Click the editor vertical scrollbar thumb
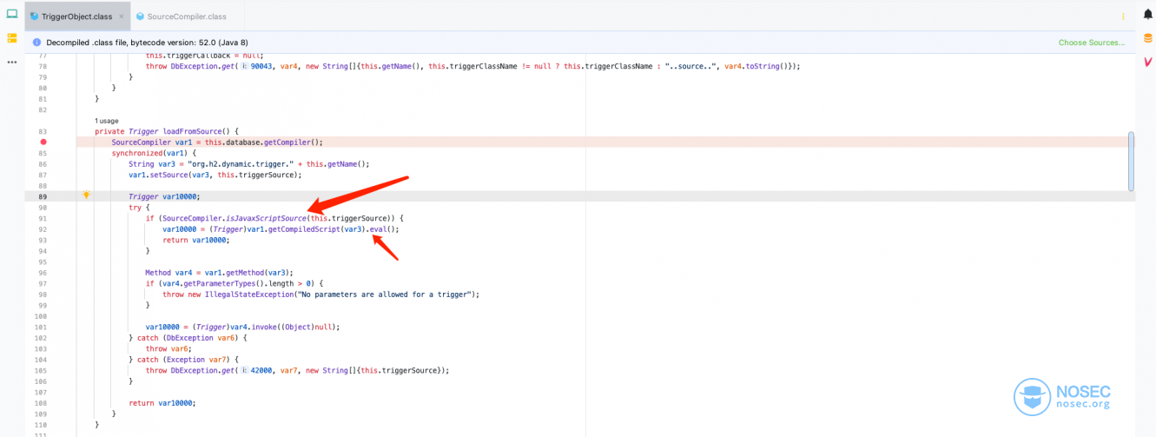The image size is (1156, 437). click(x=1131, y=162)
